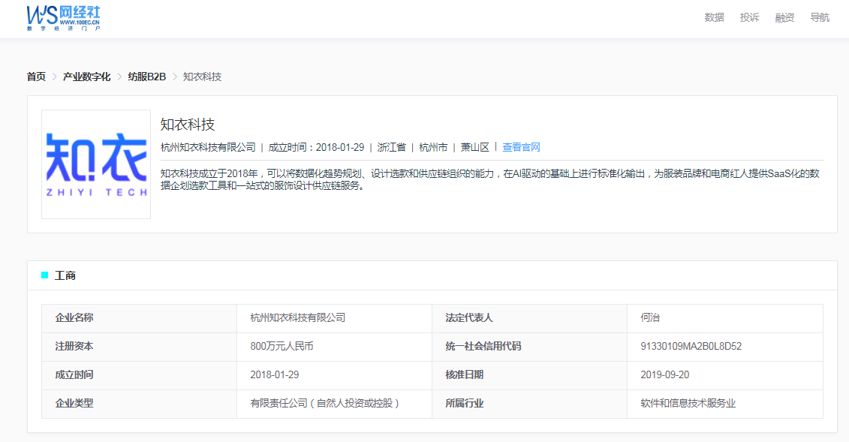Click the value 有限责任公司（自然人投资或控股）
The image size is (849, 442).
(325, 404)
